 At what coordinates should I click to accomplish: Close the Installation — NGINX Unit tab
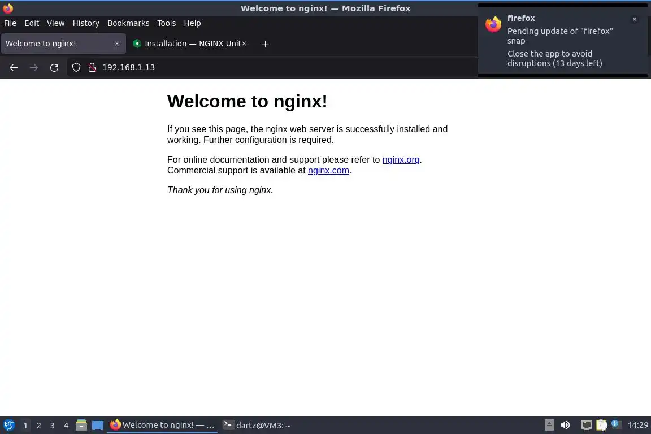[x=244, y=44]
